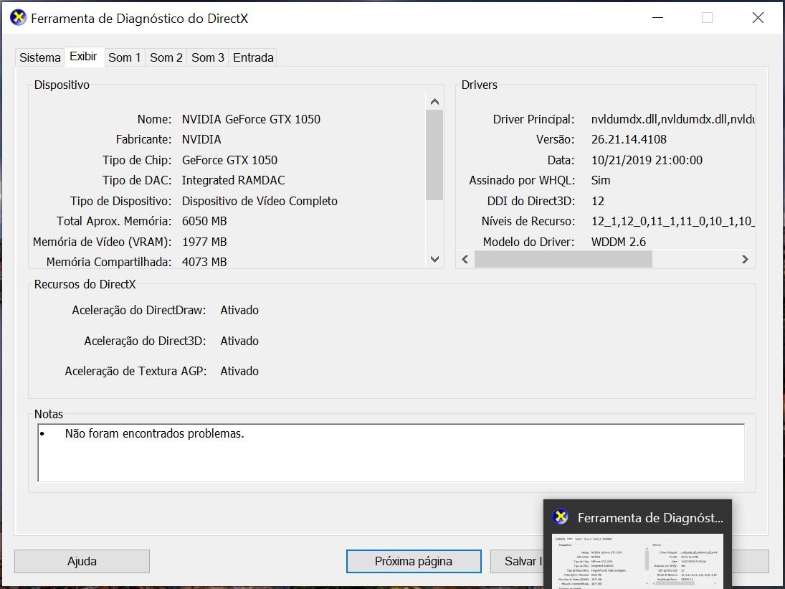Click the 'Fabricante:' label
Image resolution: width=785 pixels, height=589 pixels.
(x=143, y=139)
